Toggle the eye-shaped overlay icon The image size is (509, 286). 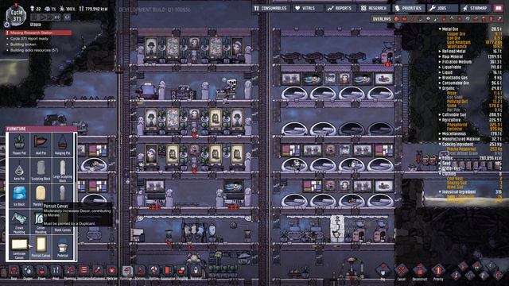[x=428, y=19]
